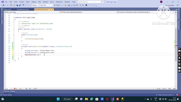Click the Visual Studio taskbar icon

[x=113, y=99]
